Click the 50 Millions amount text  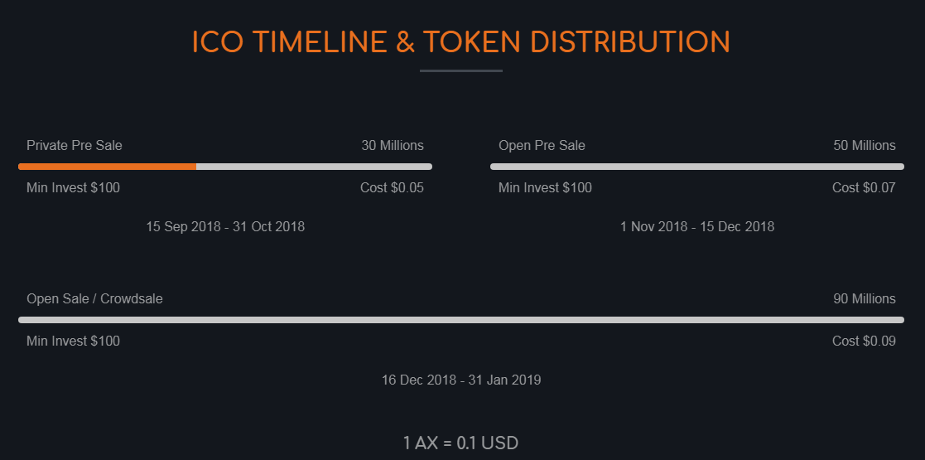[865, 146]
